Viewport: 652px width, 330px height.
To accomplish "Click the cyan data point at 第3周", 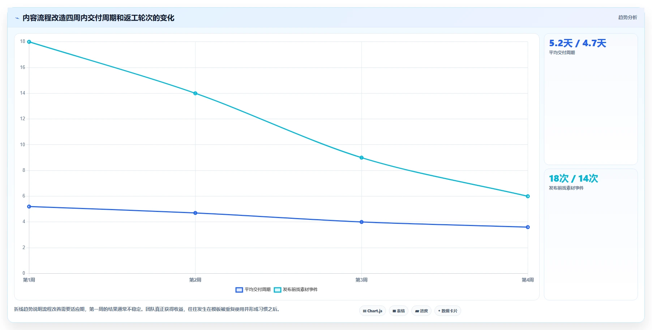I will [x=361, y=158].
